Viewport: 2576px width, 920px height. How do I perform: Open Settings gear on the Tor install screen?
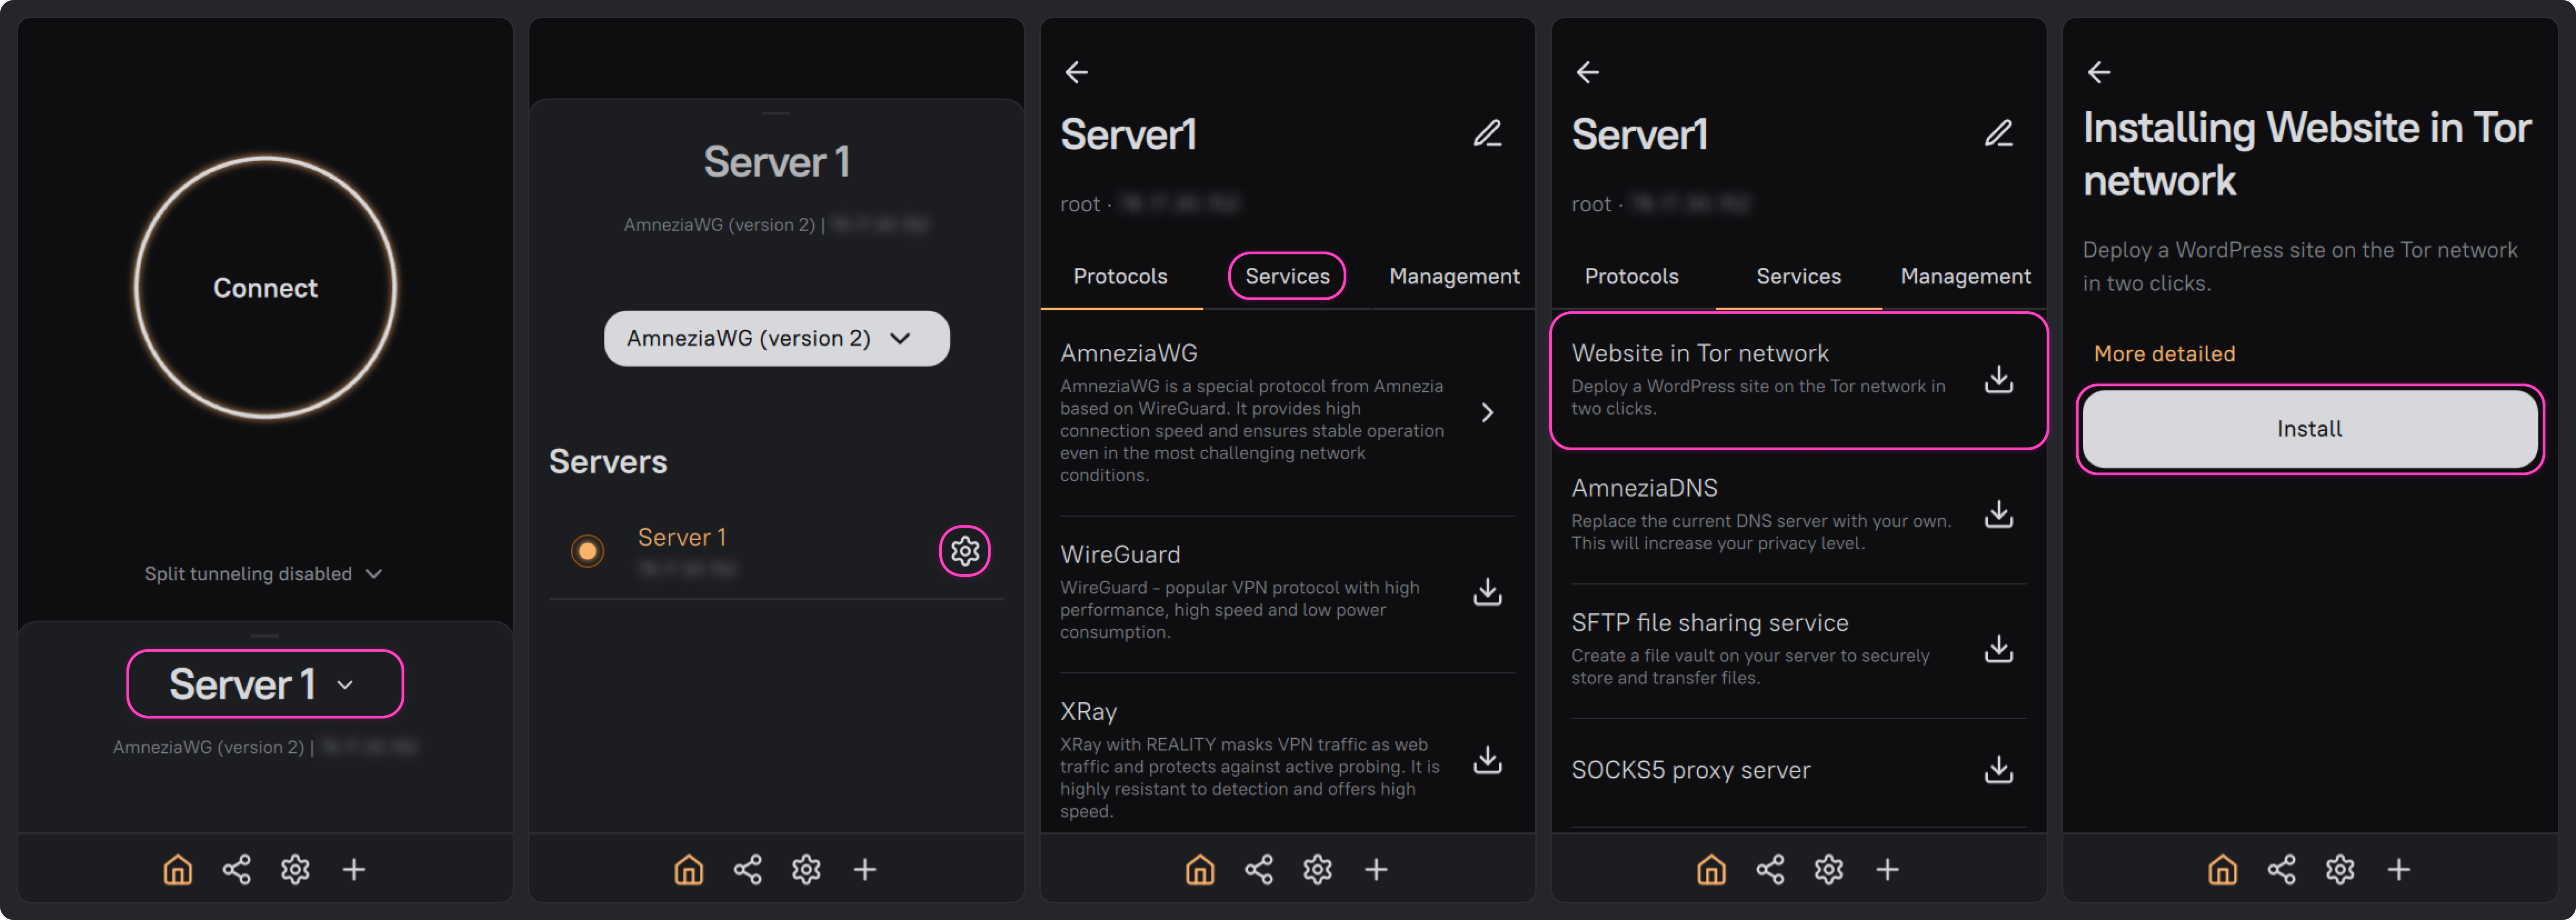coord(2339,869)
